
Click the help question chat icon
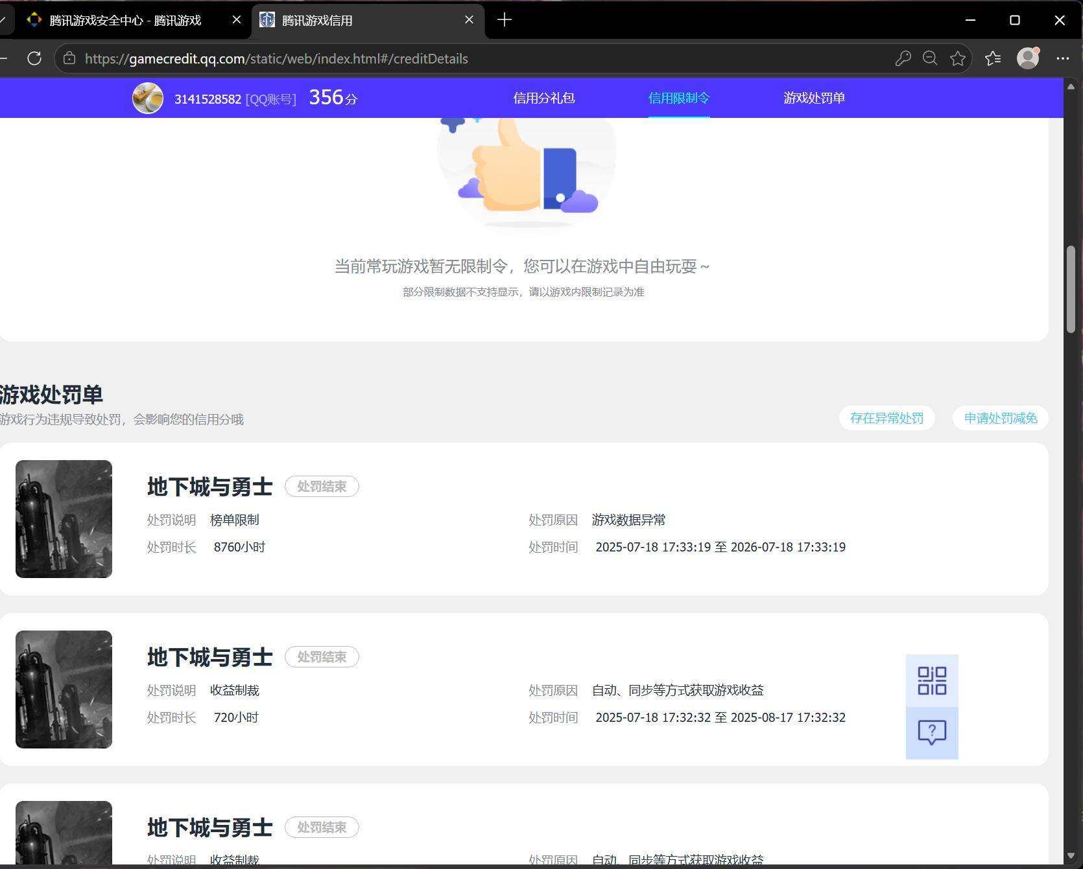[932, 733]
